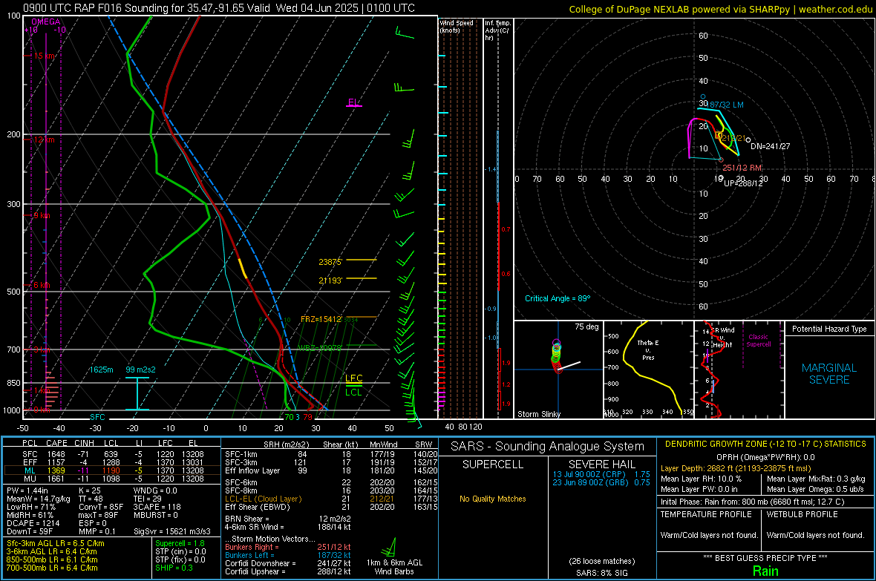Click the '187/32 LM' hodograph label
The height and width of the screenshot is (581, 876).
(x=726, y=105)
